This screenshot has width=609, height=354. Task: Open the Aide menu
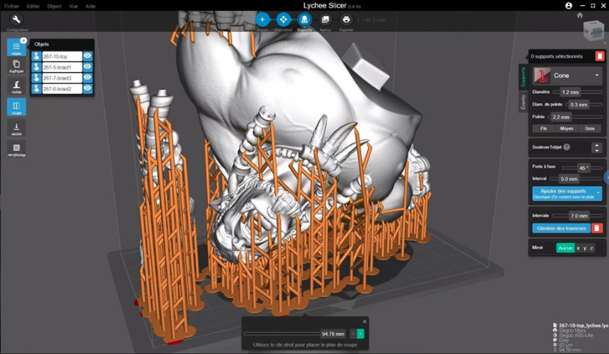coord(91,6)
